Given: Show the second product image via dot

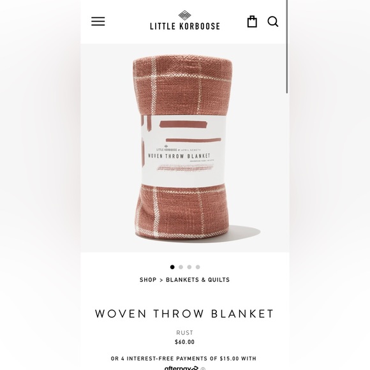Looking at the screenshot, I should tap(181, 267).
